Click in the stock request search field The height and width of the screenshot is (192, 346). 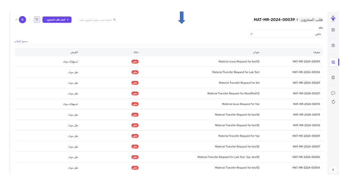click(95, 20)
